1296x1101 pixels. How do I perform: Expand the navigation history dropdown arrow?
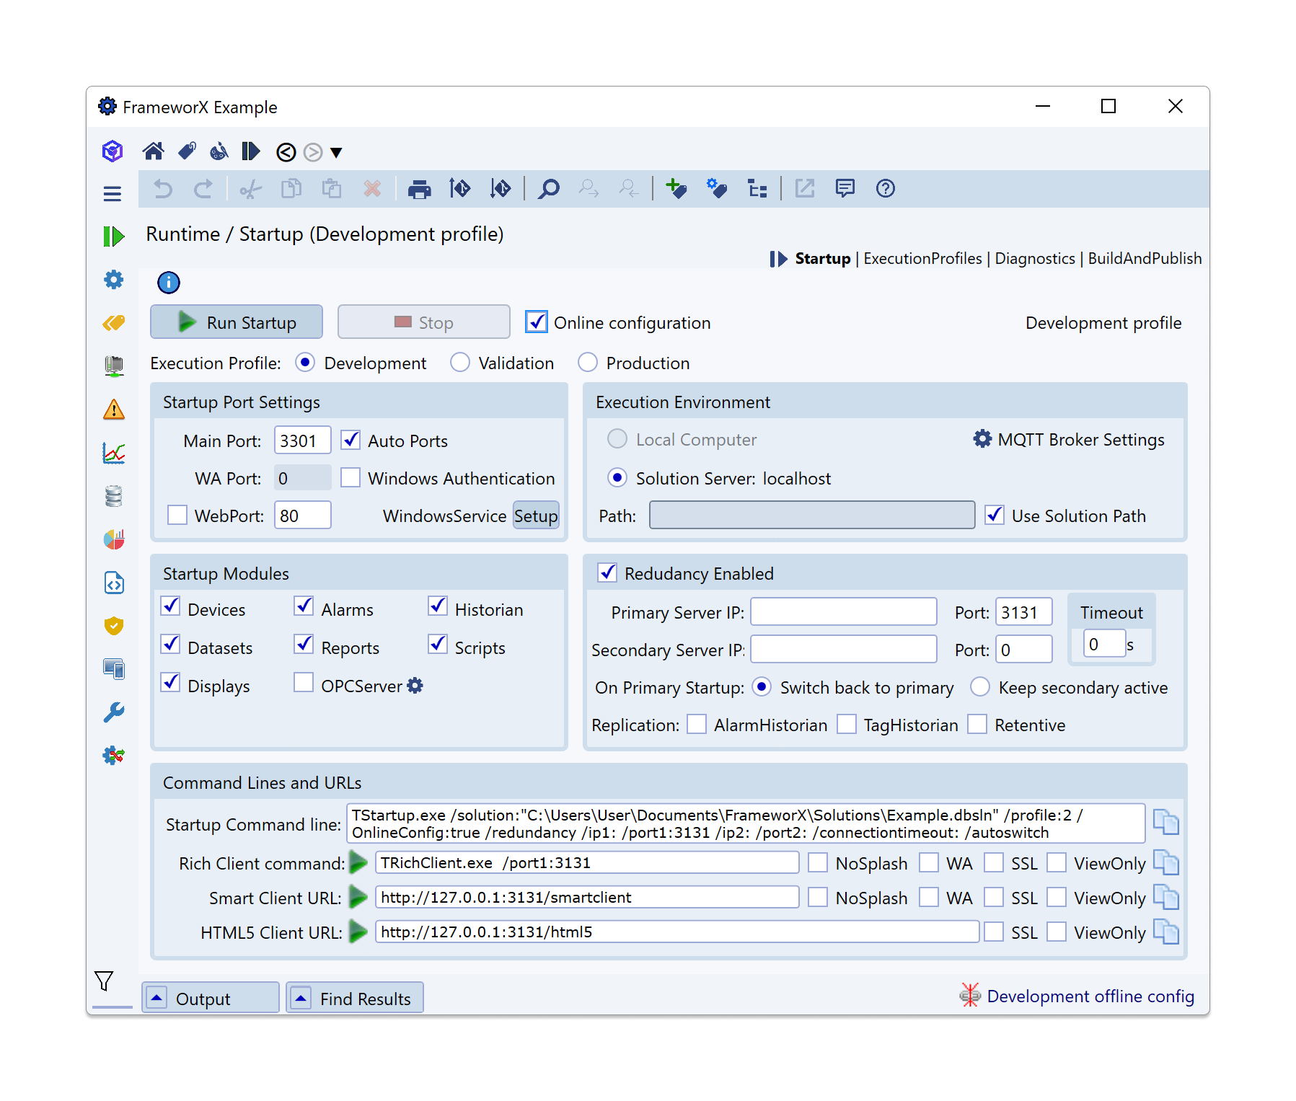(x=336, y=152)
